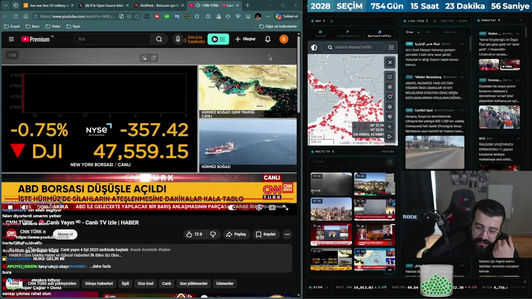
Task: Close the 'Haberler' panel with X
Action: (x=521, y=20)
